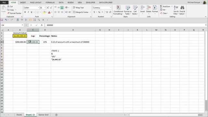Apply Comma Style number format

click(x=102, y=12)
